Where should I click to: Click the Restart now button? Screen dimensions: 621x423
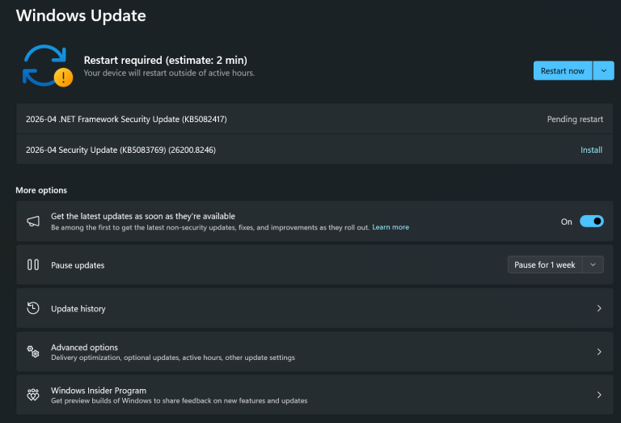(x=563, y=70)
